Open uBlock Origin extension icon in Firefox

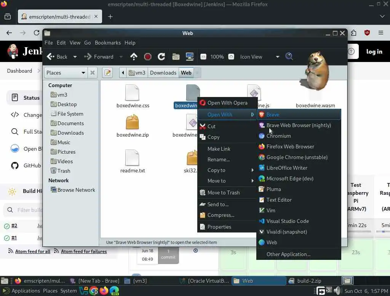(x=367, y=33)
